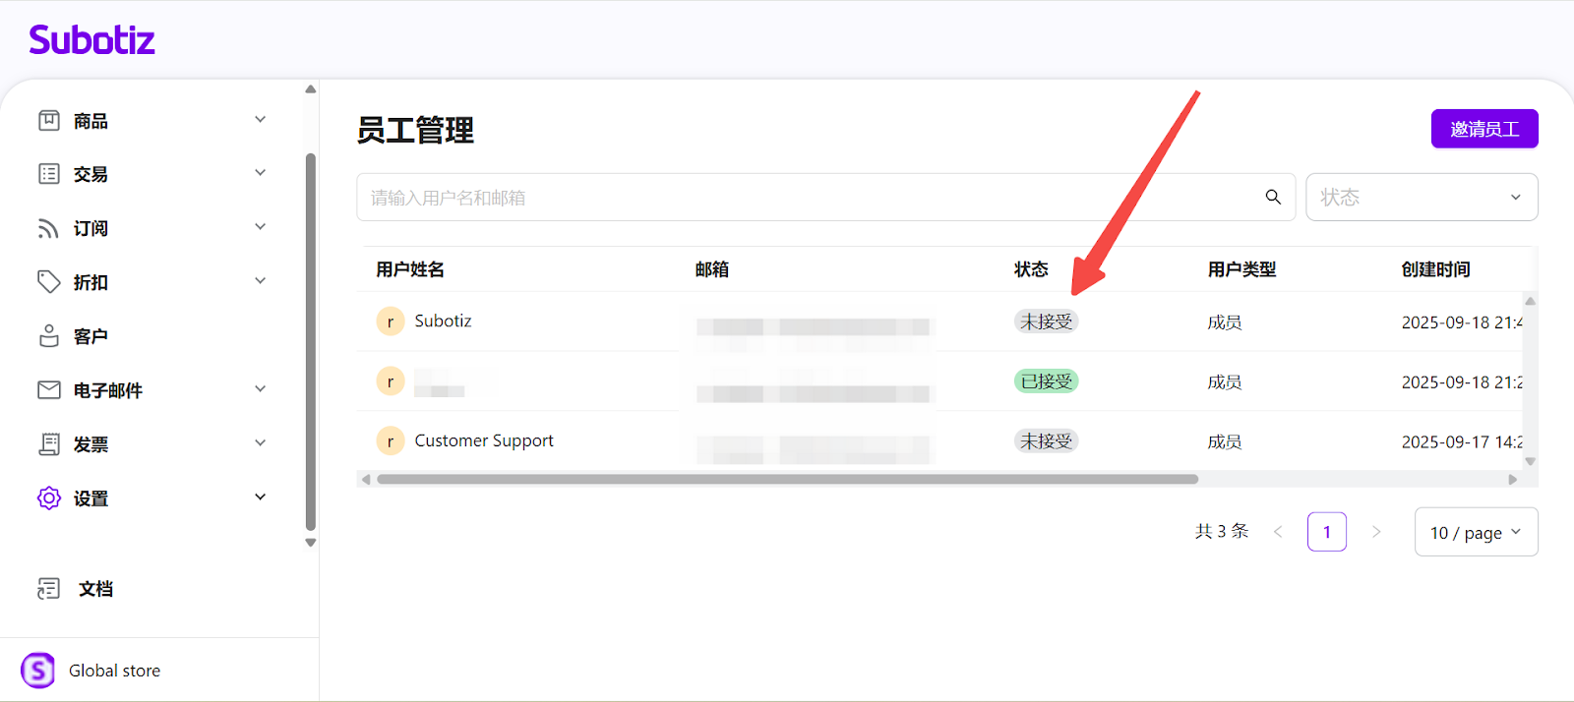Click the 电子邮件 envelope icon
1574x702 pixels.
(x=48, y=390)
